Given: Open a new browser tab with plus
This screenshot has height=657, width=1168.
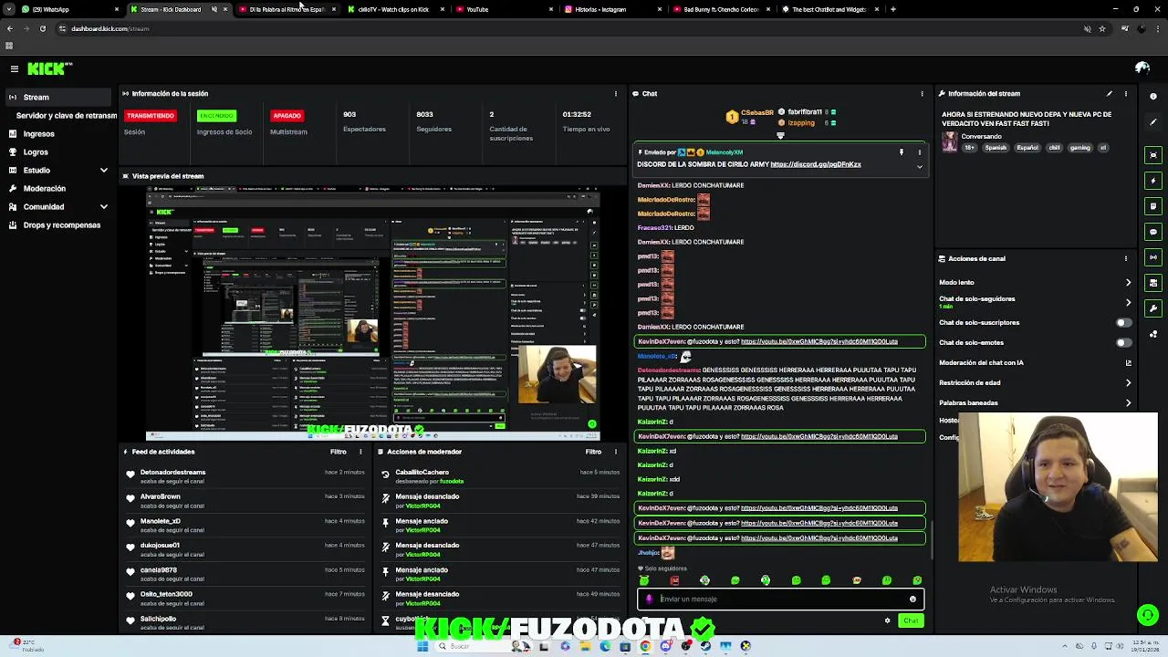Looking at the screenshot, I should click(892, 9).
